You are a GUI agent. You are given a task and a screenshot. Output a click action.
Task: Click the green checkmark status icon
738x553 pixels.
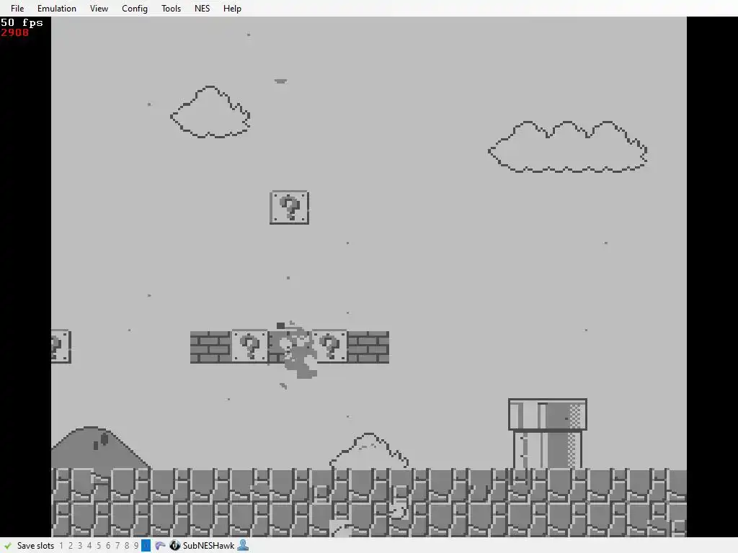8,546
